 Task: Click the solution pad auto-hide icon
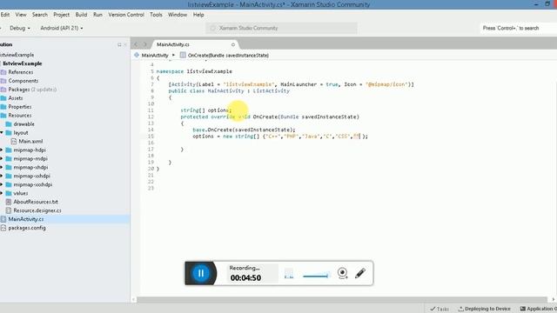(x=119, y=44)
